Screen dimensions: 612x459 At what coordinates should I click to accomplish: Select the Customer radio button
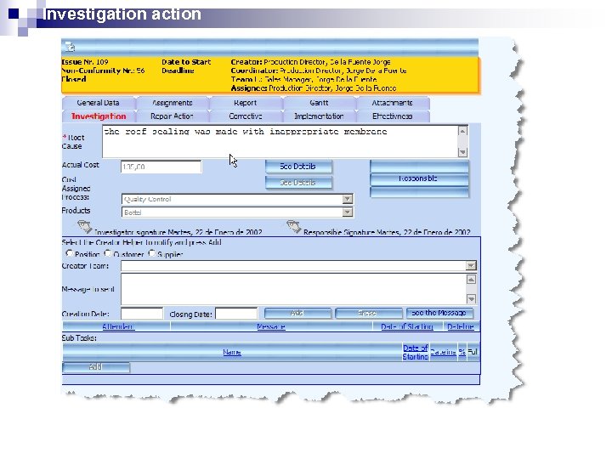(x=108, y=253)
